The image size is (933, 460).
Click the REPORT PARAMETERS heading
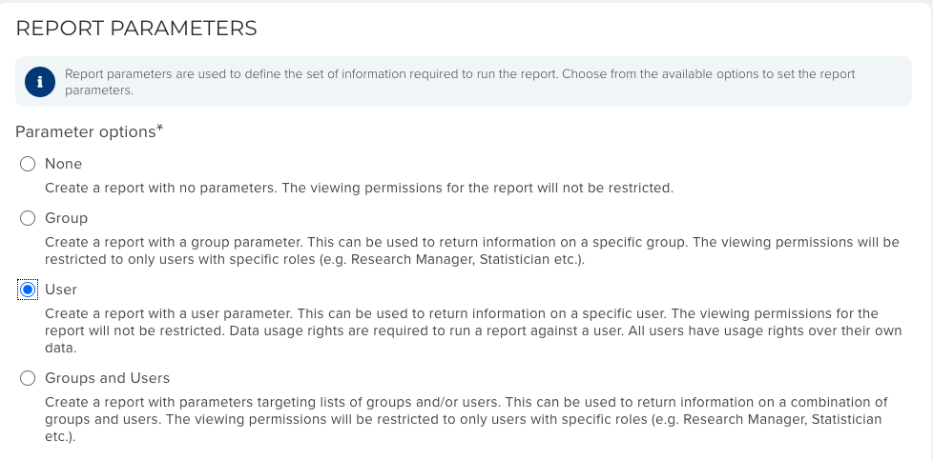[136, 29]
